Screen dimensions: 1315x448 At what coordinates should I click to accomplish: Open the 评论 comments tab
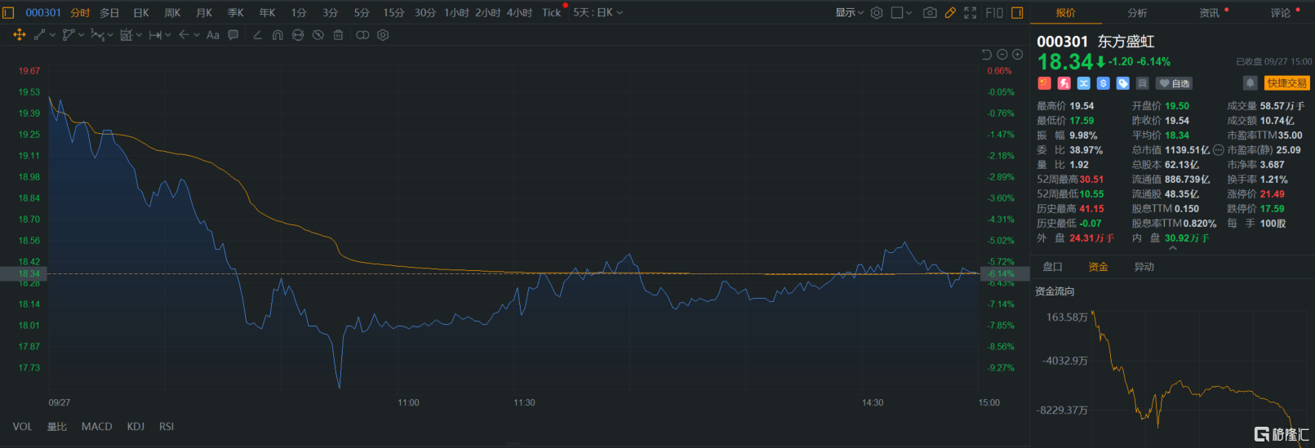click(1281, 12)
